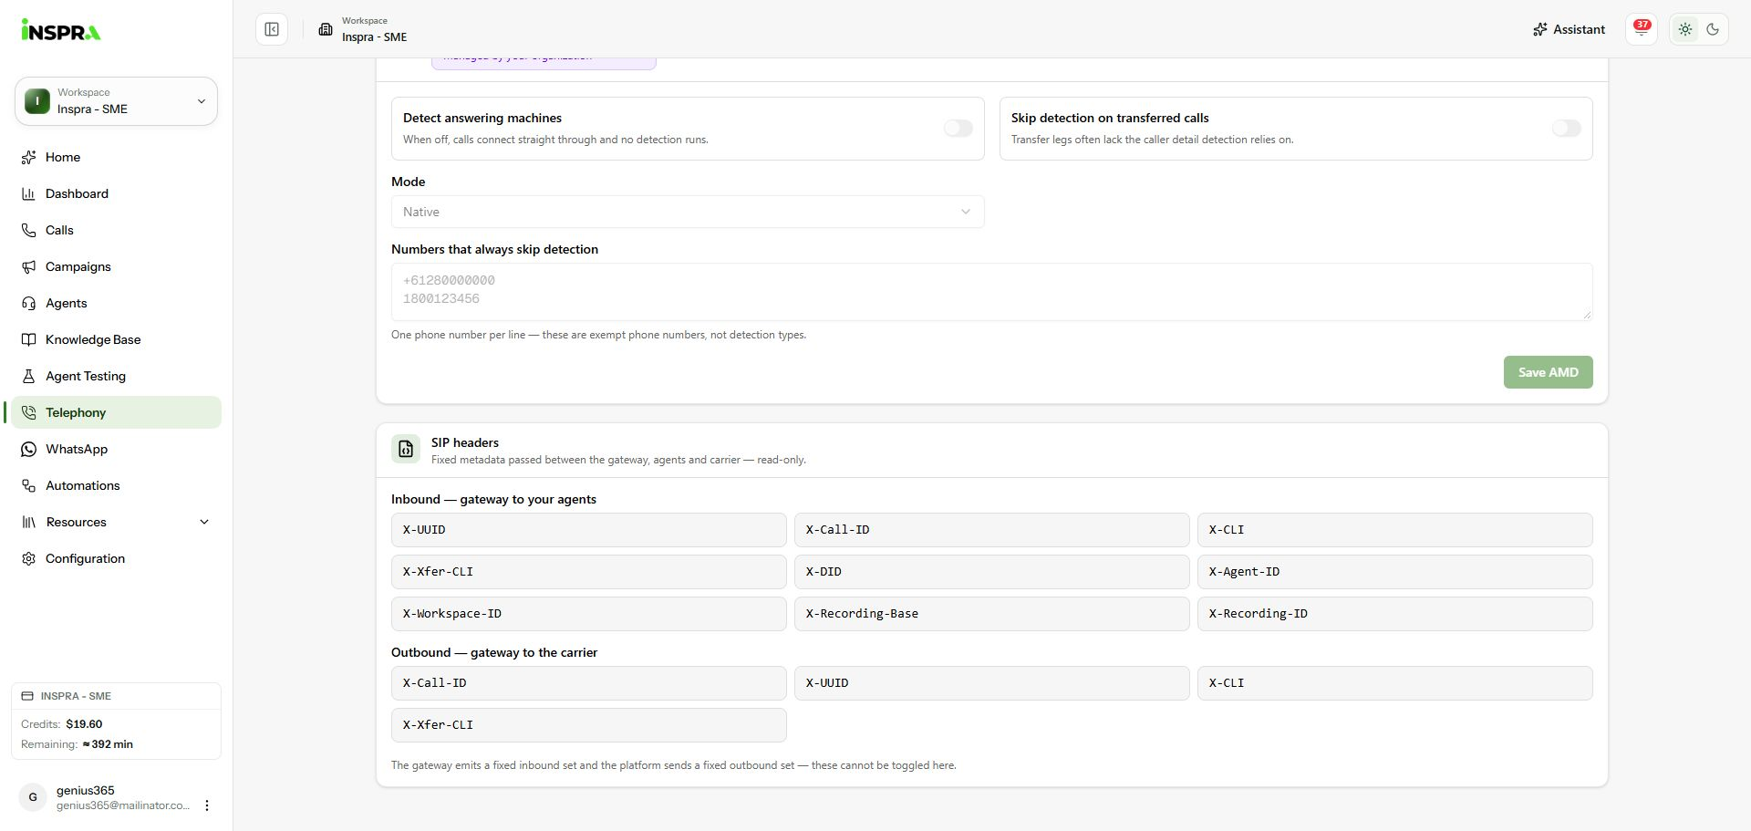Switch to light theme sun icon
The width and height of the screenshot is (1751, 831).
pyautogui.click(x=1685, y=29)
